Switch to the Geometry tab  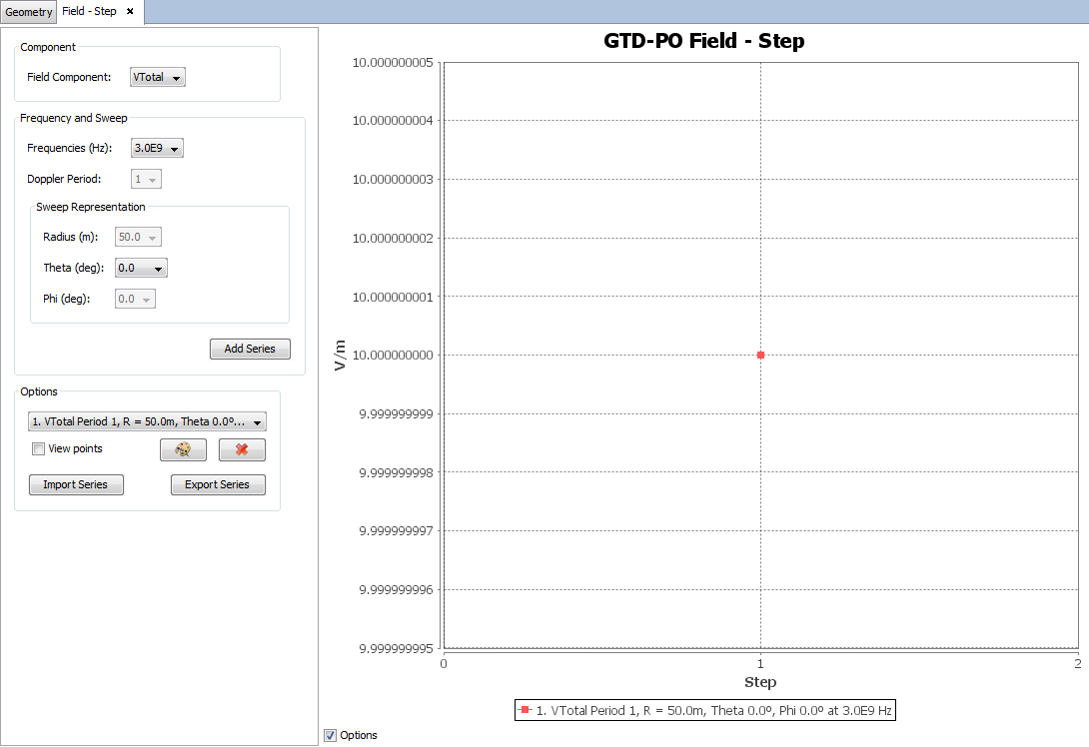(28, 12)
